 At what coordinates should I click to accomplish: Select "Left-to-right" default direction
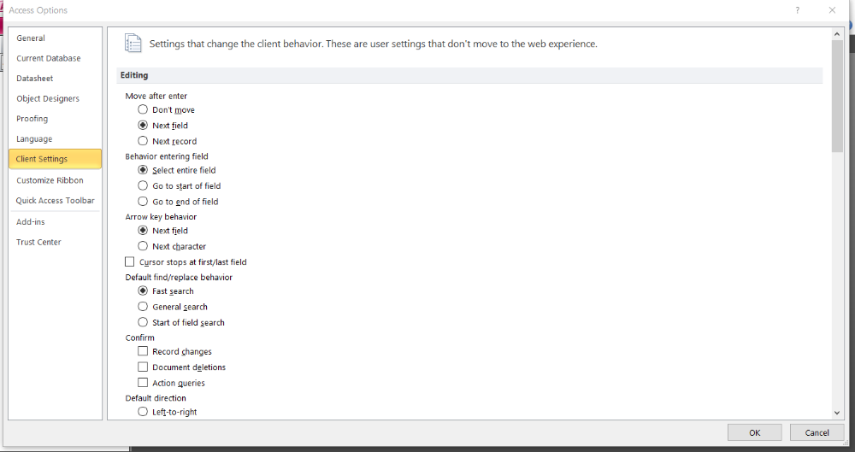(143, 412)
